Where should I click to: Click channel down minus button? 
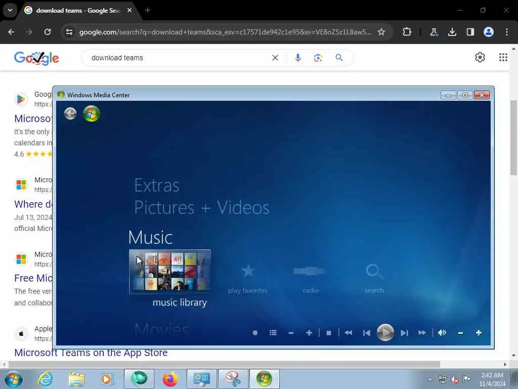click(291, 333)
